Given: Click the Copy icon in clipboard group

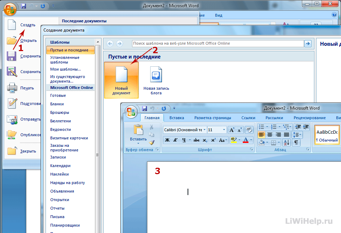Looking at the screenshot, I should (x=152, y=135).
